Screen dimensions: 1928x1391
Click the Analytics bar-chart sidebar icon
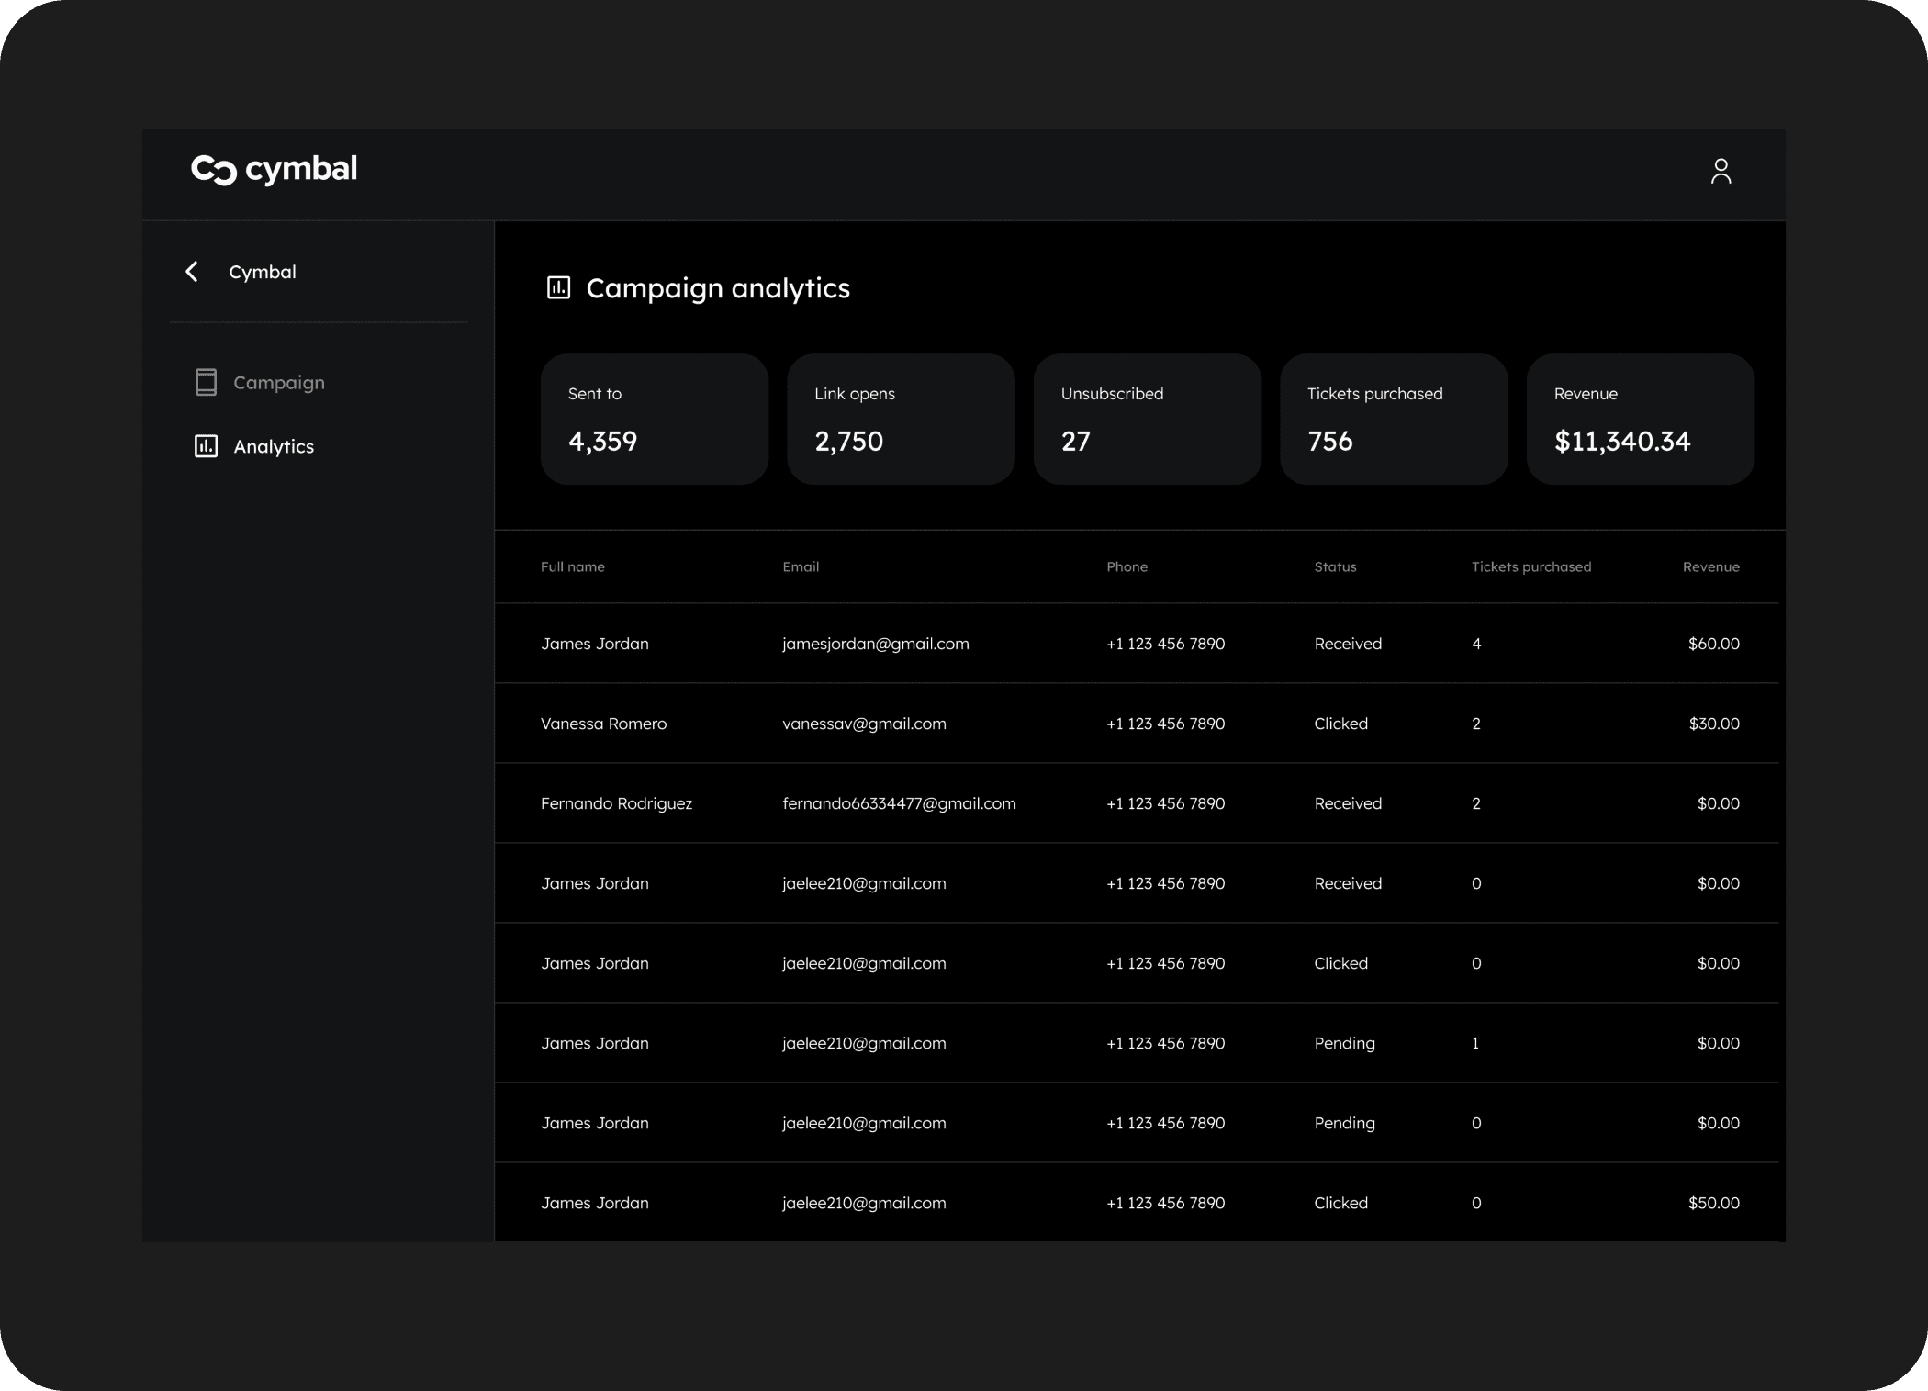click(x=206, y=446)
